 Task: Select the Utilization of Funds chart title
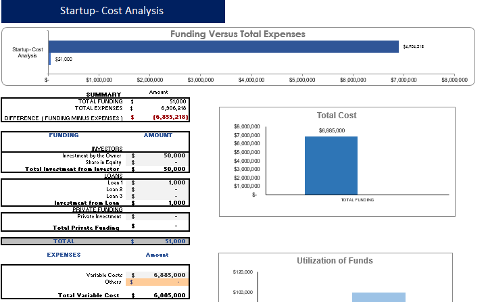[x=335, y=261]
